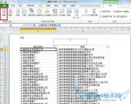Click the center header edit box
The height and width of the screenshot is (104, 131).
(70, 42)
